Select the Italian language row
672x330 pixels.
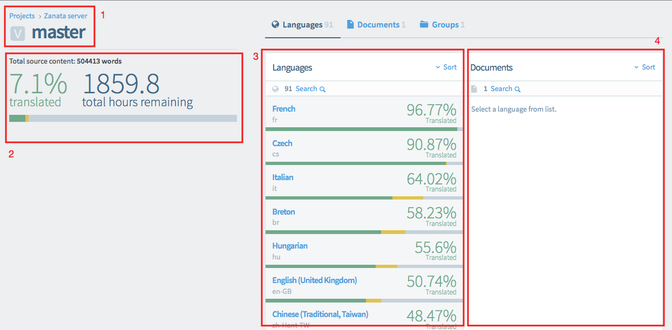point(364,182)
